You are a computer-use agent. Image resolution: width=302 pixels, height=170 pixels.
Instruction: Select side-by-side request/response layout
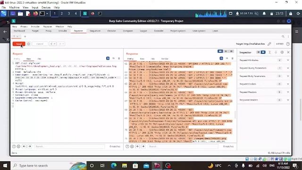[x=220, y=51]
